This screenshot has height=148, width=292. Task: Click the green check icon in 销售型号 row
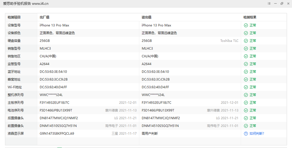tap(246, 48)
